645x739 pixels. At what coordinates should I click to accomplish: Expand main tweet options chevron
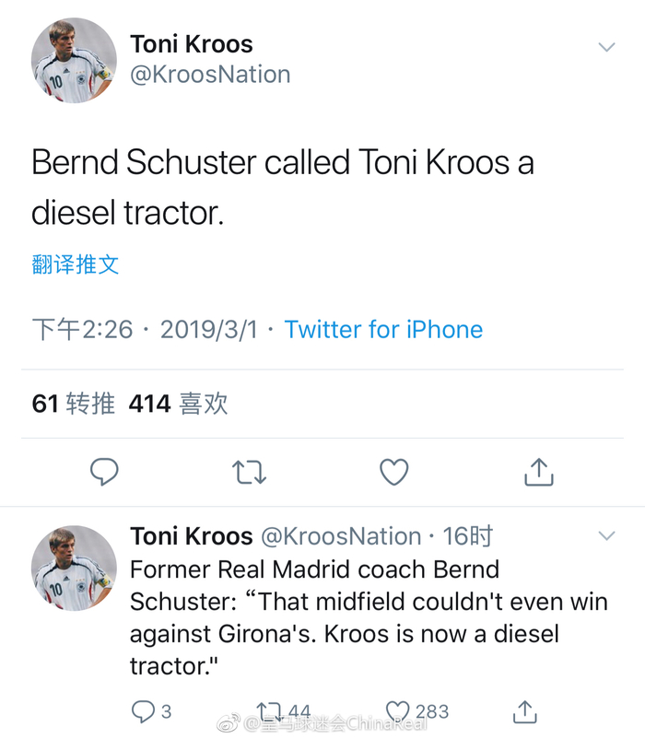click(x=606, y=47)
